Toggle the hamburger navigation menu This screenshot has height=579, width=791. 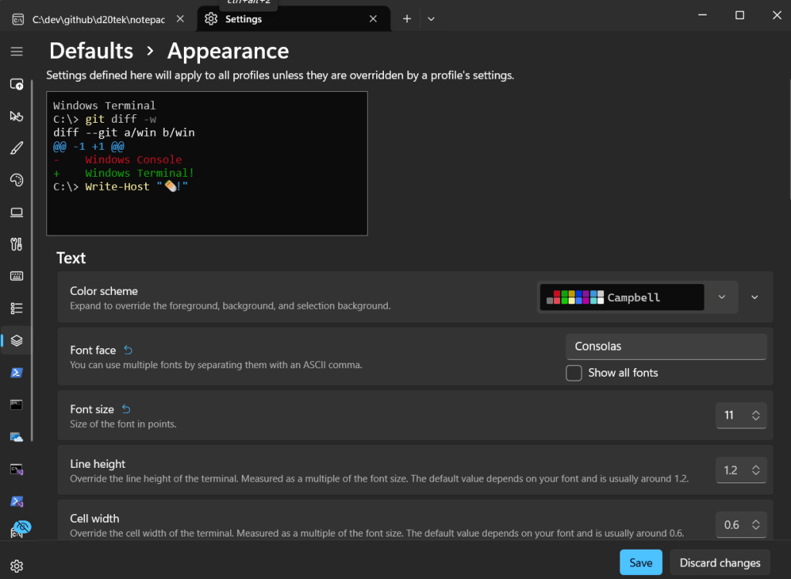pyautogui.click(x=16, y=52)
